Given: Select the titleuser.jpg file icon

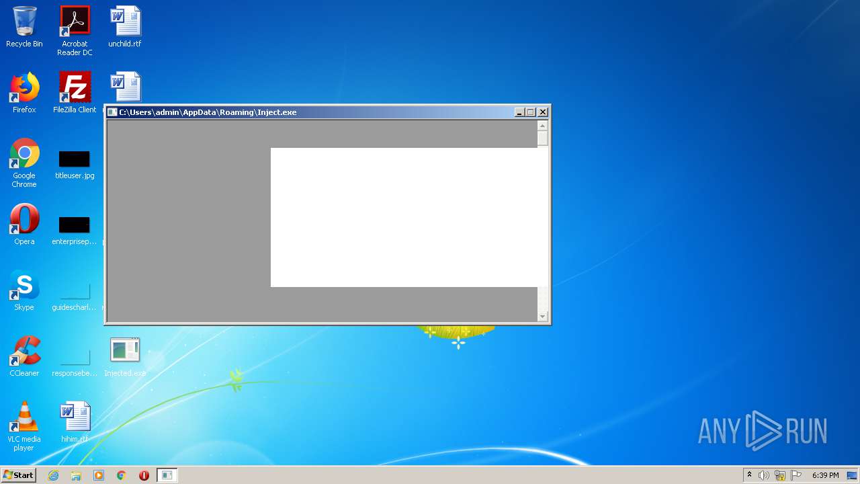Looking at the screenshot, I should click(75, 163).
